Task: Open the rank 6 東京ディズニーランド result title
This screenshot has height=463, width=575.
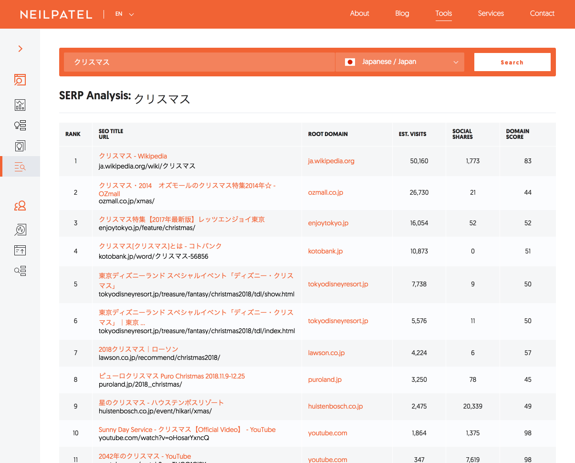Action: 196,317
